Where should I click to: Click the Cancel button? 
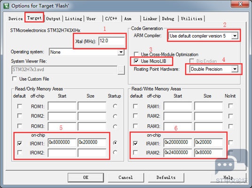pos(126,177)
